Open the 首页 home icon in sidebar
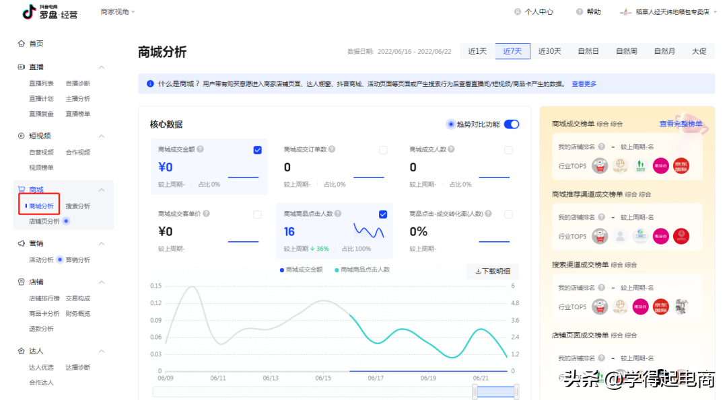The width and height of the screenshot is (727, 400). (x=20, y=42)
